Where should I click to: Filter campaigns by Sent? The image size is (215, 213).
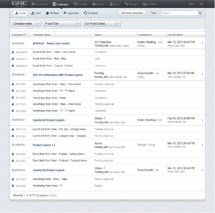36,13
